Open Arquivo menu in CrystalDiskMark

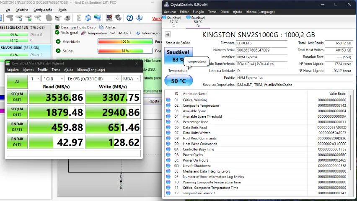(x=13, y=70)
